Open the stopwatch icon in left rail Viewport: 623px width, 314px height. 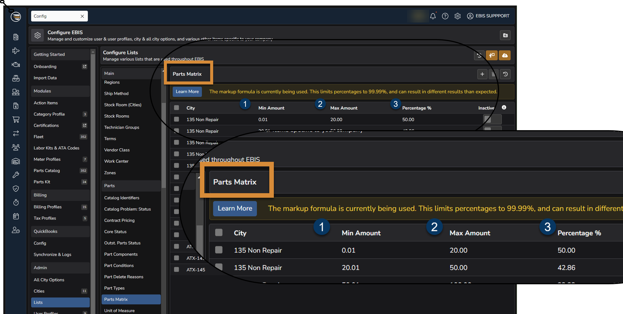pyautogui.click(x=16, y=202)
